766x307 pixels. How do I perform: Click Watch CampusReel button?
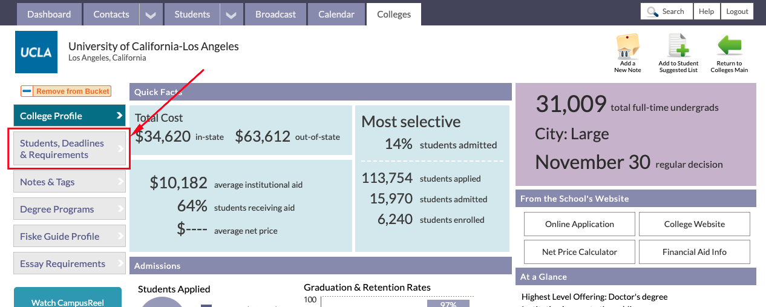68,297
